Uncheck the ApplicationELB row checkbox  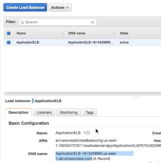[9, 42]
